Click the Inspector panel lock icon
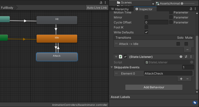The image size is (199, 107). pos(191,9)
